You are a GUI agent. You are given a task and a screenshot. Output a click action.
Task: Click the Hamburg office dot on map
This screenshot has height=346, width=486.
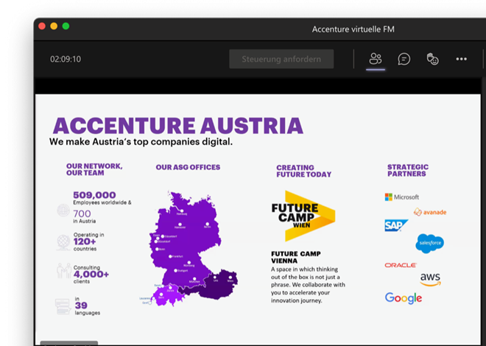coord(182,211)
